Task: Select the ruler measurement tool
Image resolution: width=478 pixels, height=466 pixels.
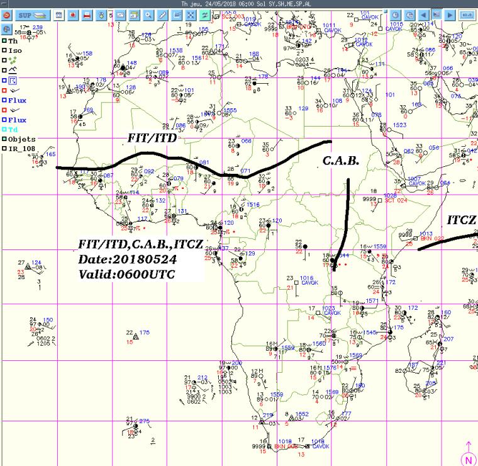Action: point(162,15)
